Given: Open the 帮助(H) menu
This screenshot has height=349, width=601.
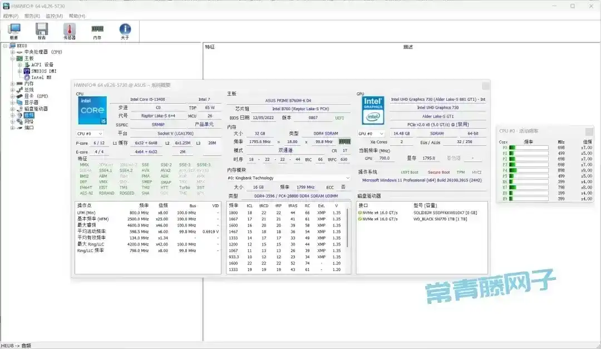Looking at the screenshot, I should coord(77,16).
